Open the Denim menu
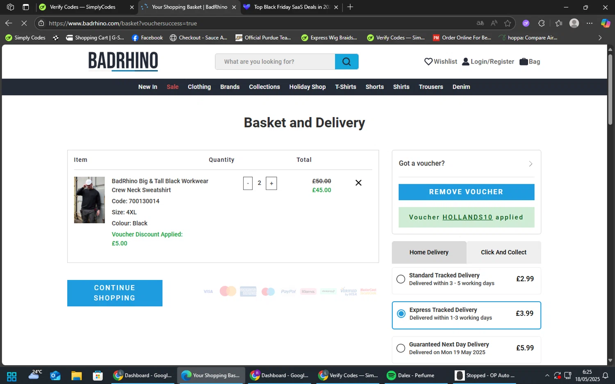Image resolution: width=615 pixels, height=384 pixels. click(461, 87)
